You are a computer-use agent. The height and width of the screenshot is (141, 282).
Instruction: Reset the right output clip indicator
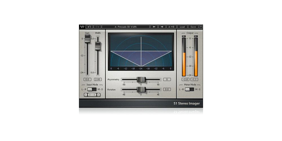point(196,36)
